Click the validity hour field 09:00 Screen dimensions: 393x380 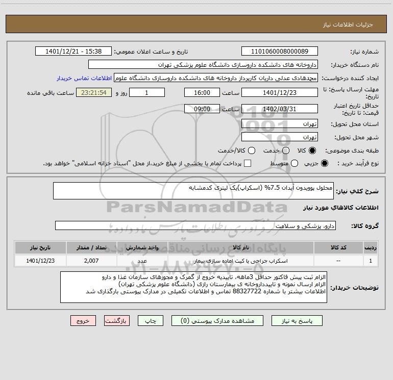click(x=202, y=109)
